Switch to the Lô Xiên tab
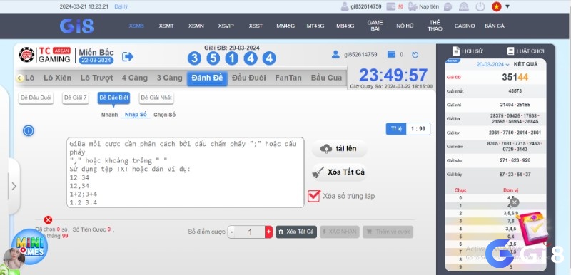571x275 pixels. [x=58, y=78]
